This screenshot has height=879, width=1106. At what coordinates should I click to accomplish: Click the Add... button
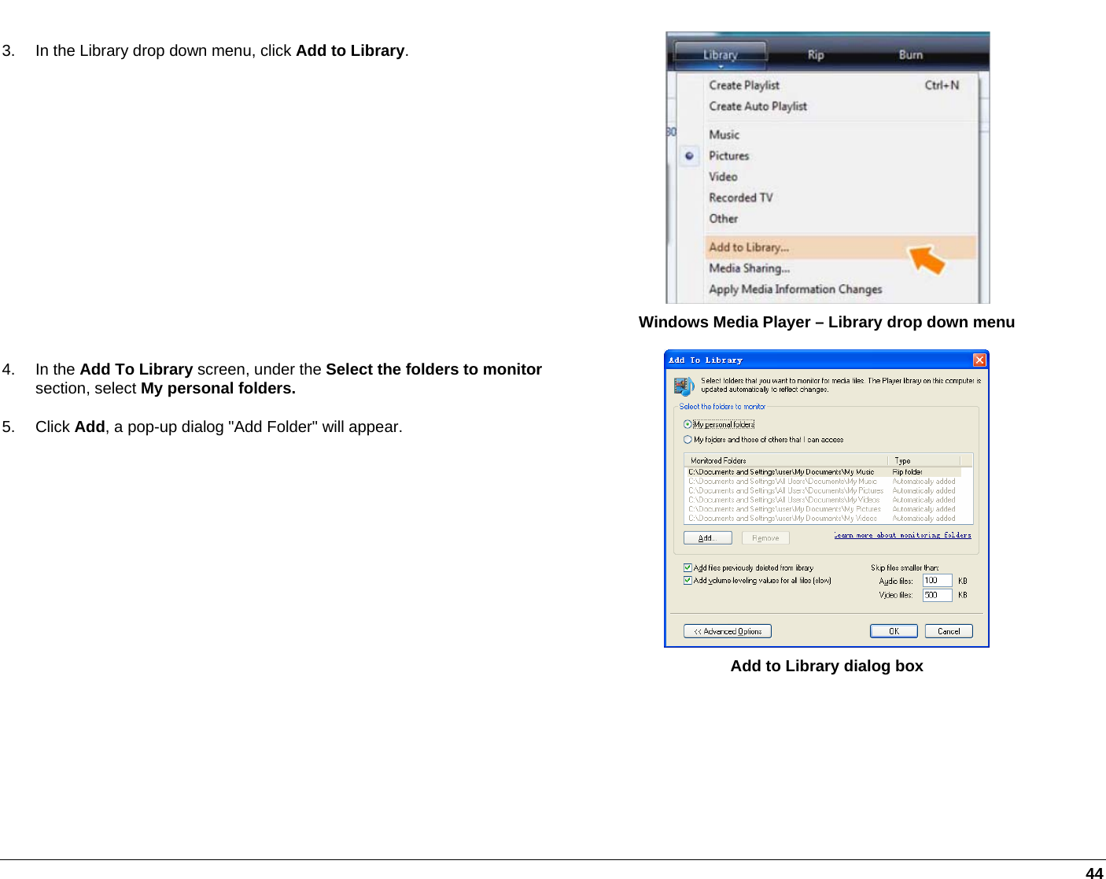pos(707,538)
